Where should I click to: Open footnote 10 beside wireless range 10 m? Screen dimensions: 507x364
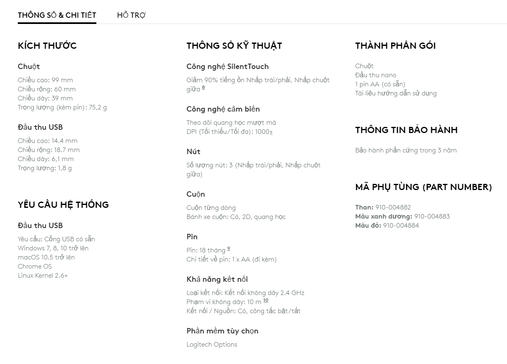(265, 300)
